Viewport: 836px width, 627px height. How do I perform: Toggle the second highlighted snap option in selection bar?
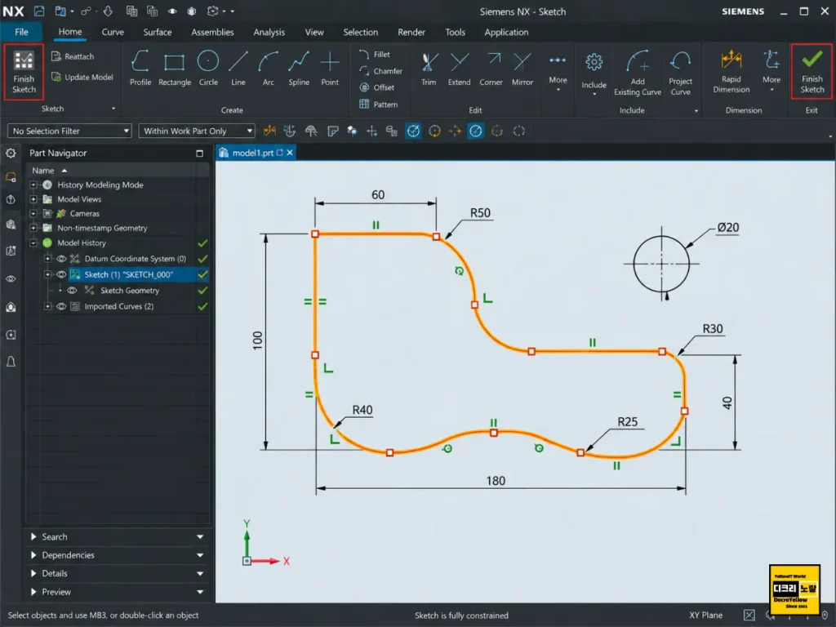click(476, 131)
